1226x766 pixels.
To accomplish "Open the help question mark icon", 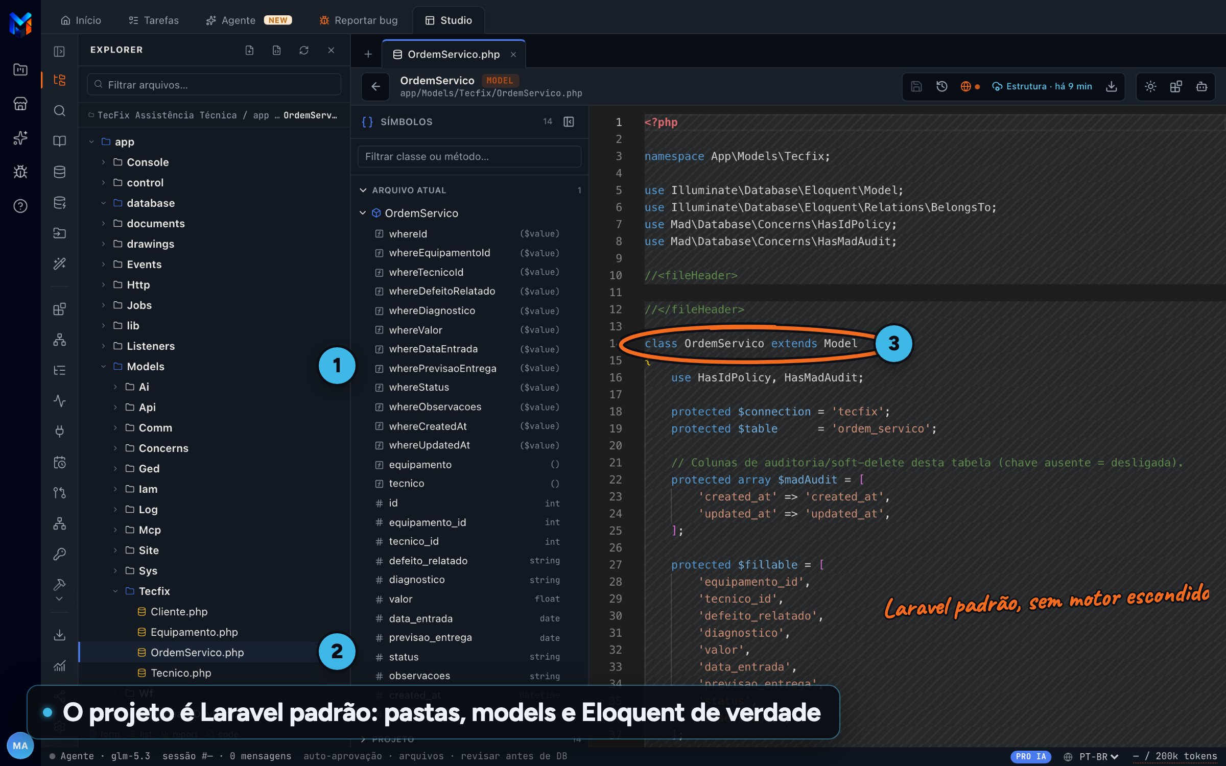I will coord(20,206).
